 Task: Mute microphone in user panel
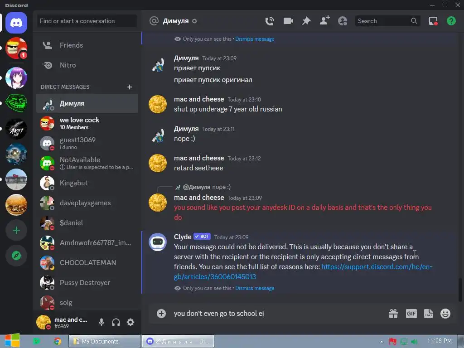pyautogui.click(x=101, y=322)
